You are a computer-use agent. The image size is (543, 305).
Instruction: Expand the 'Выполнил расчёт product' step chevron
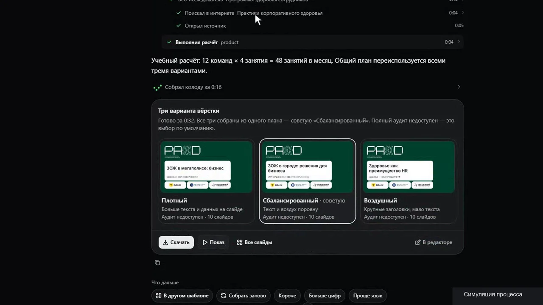click(459, 42)
